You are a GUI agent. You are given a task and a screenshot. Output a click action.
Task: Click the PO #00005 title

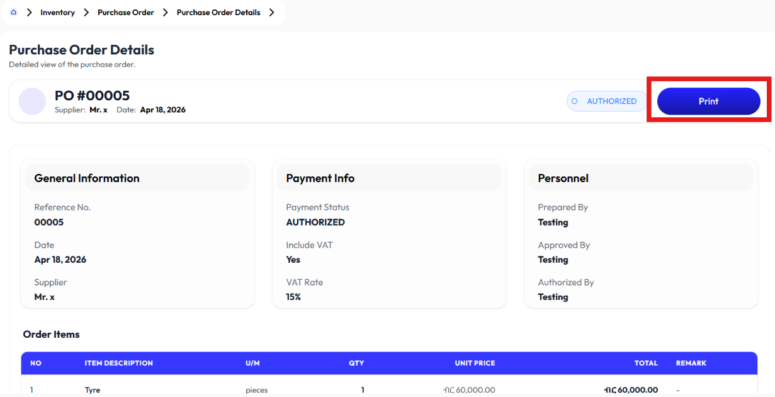(x=92, y=96)
